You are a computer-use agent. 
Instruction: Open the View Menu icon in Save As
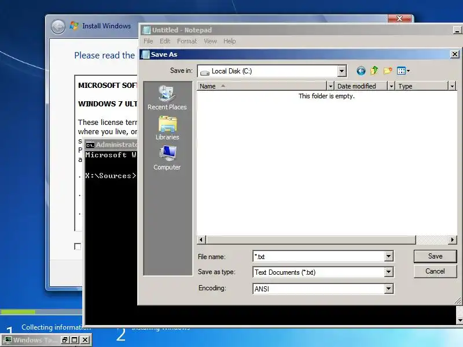coord(401,71)
